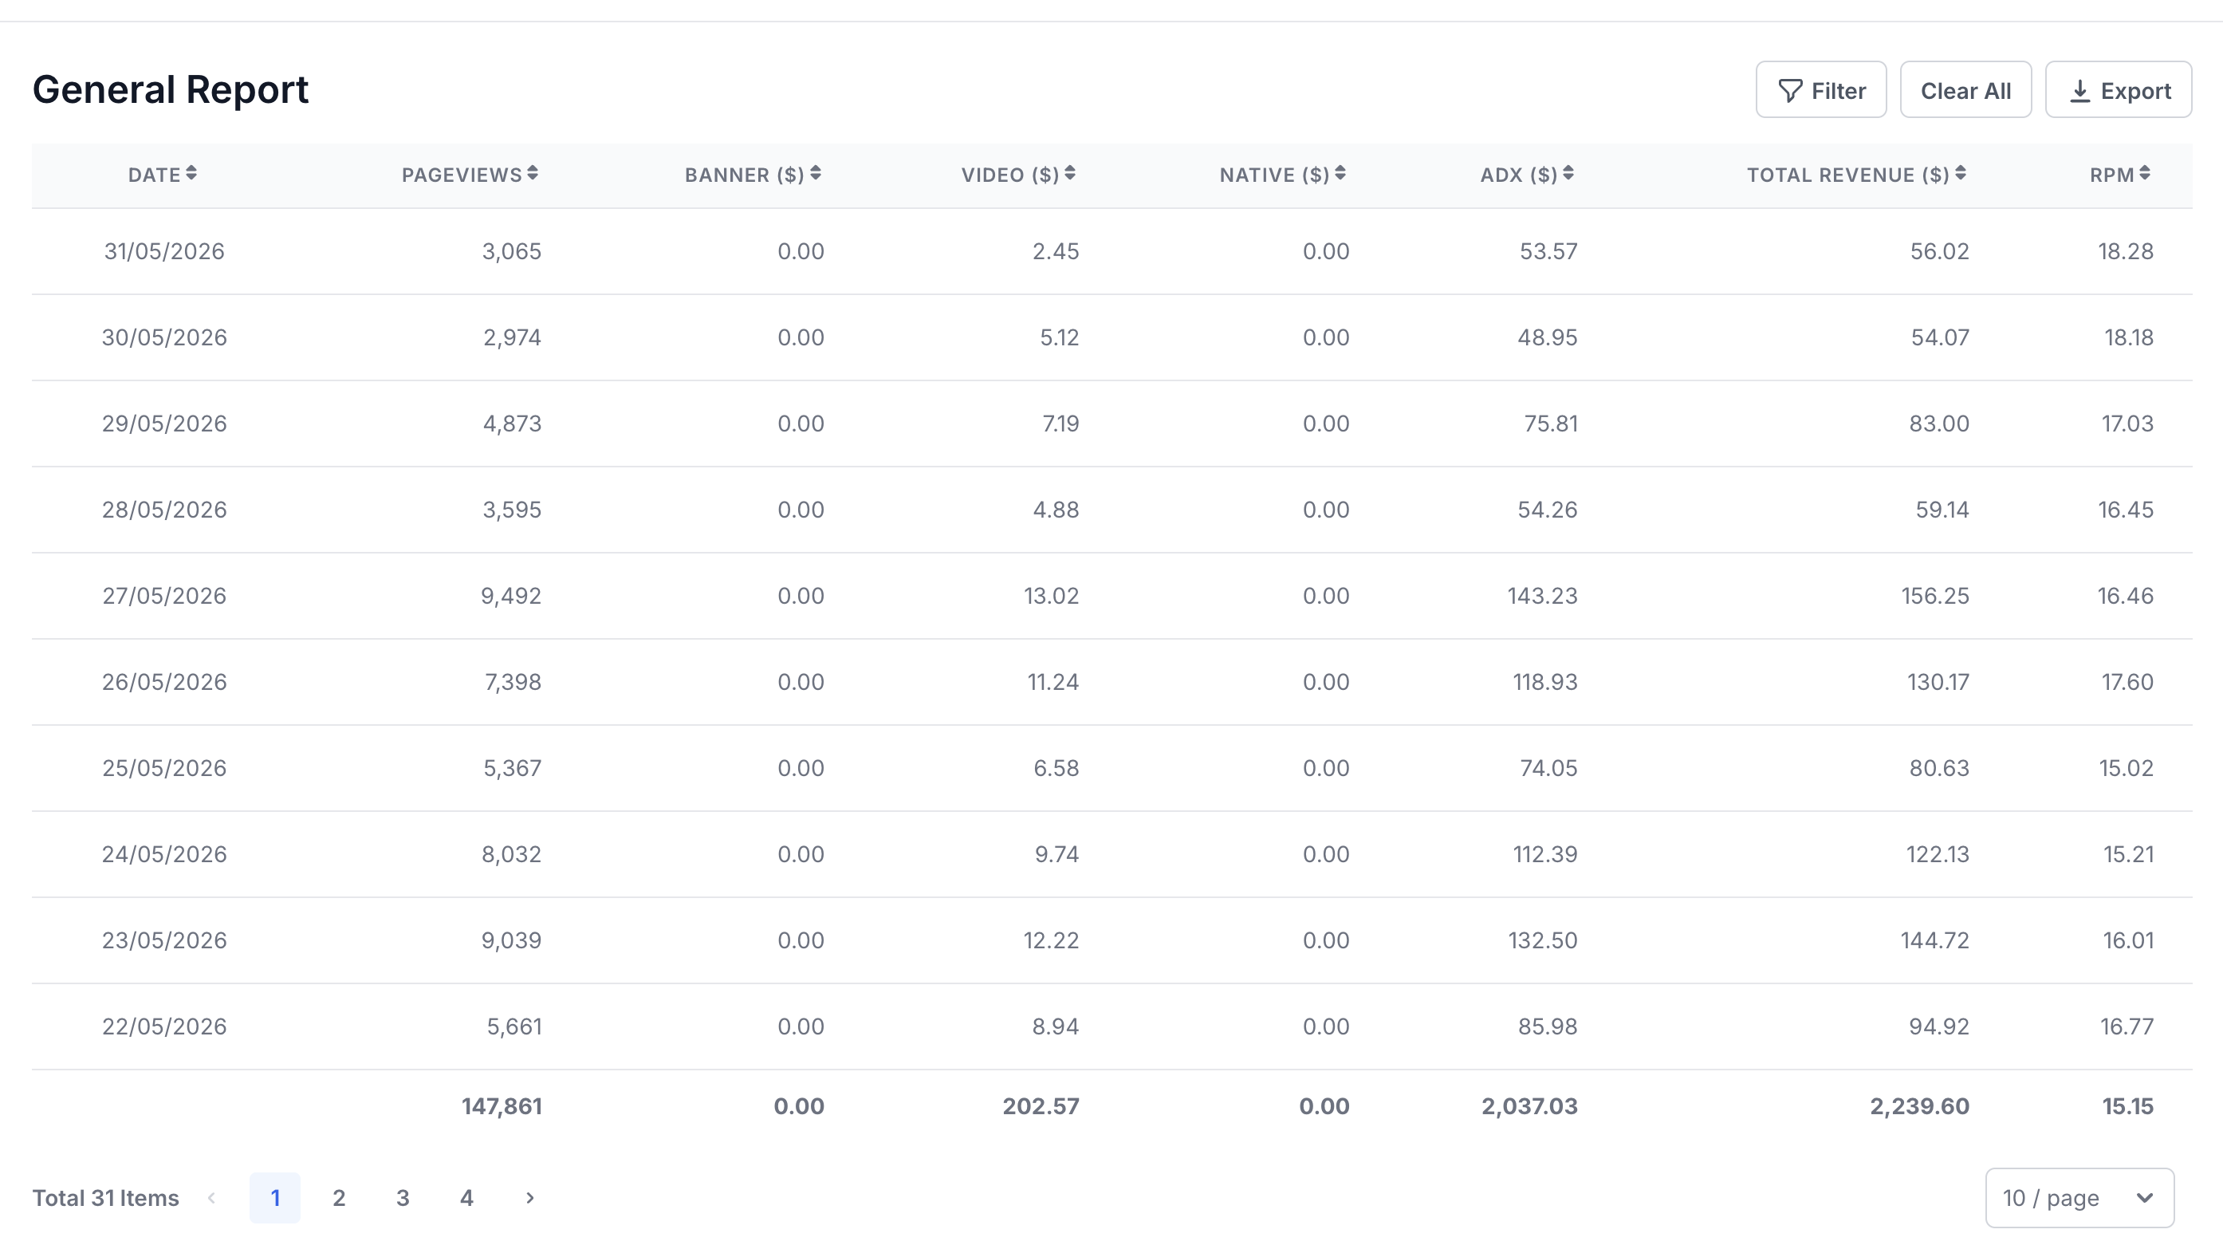Click ADX value 143.23
The width and height of the screenshot is (2223, 1249).
coord(1542,597)
